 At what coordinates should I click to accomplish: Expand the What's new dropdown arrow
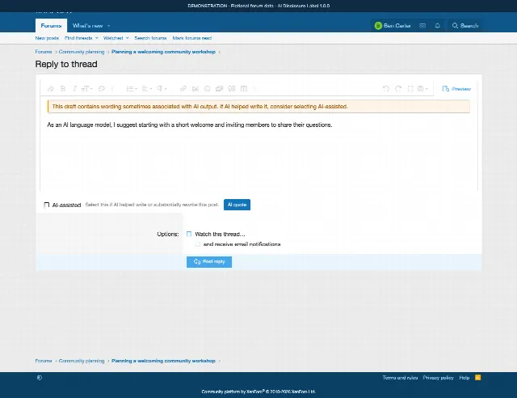click(109, 26)
